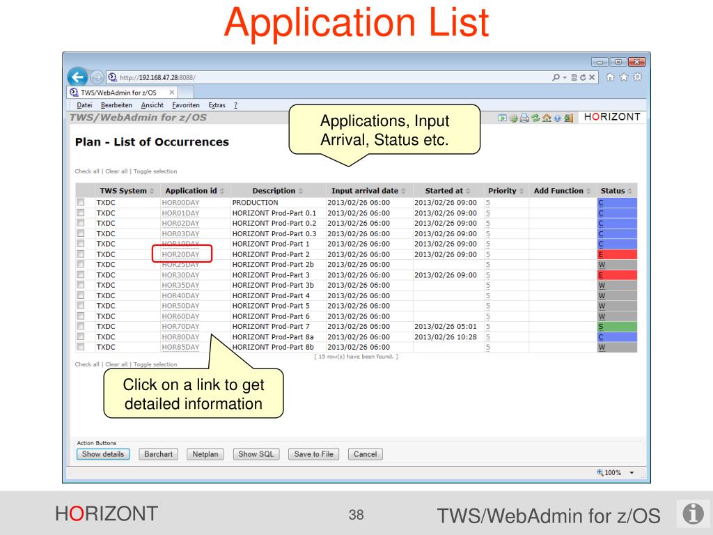
Task: Sort by TWS System column arrows
Action: pyautogui.click(x=152, y=191)
